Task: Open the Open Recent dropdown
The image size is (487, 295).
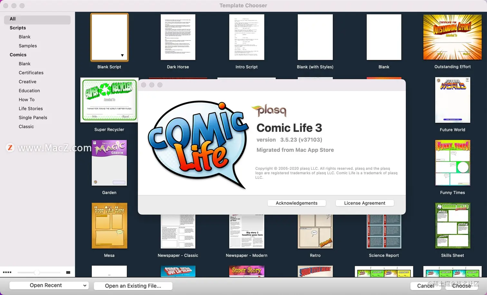Action: (x=49, y=285)
